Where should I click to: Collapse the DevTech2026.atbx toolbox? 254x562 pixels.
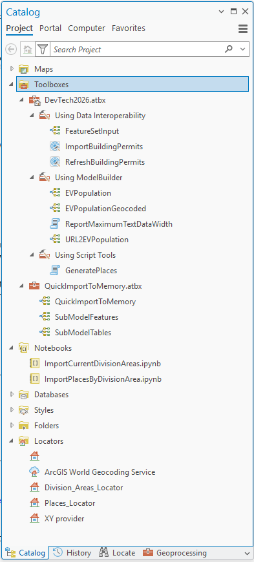(x=22, y=100)
